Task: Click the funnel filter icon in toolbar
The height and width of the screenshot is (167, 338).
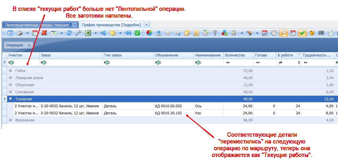Action: coord(215,33)
